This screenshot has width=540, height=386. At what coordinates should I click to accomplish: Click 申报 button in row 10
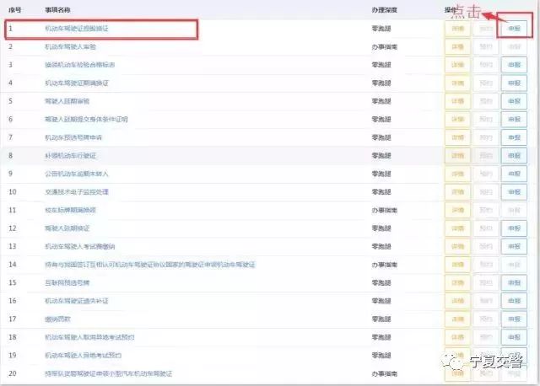coord(514,192)
